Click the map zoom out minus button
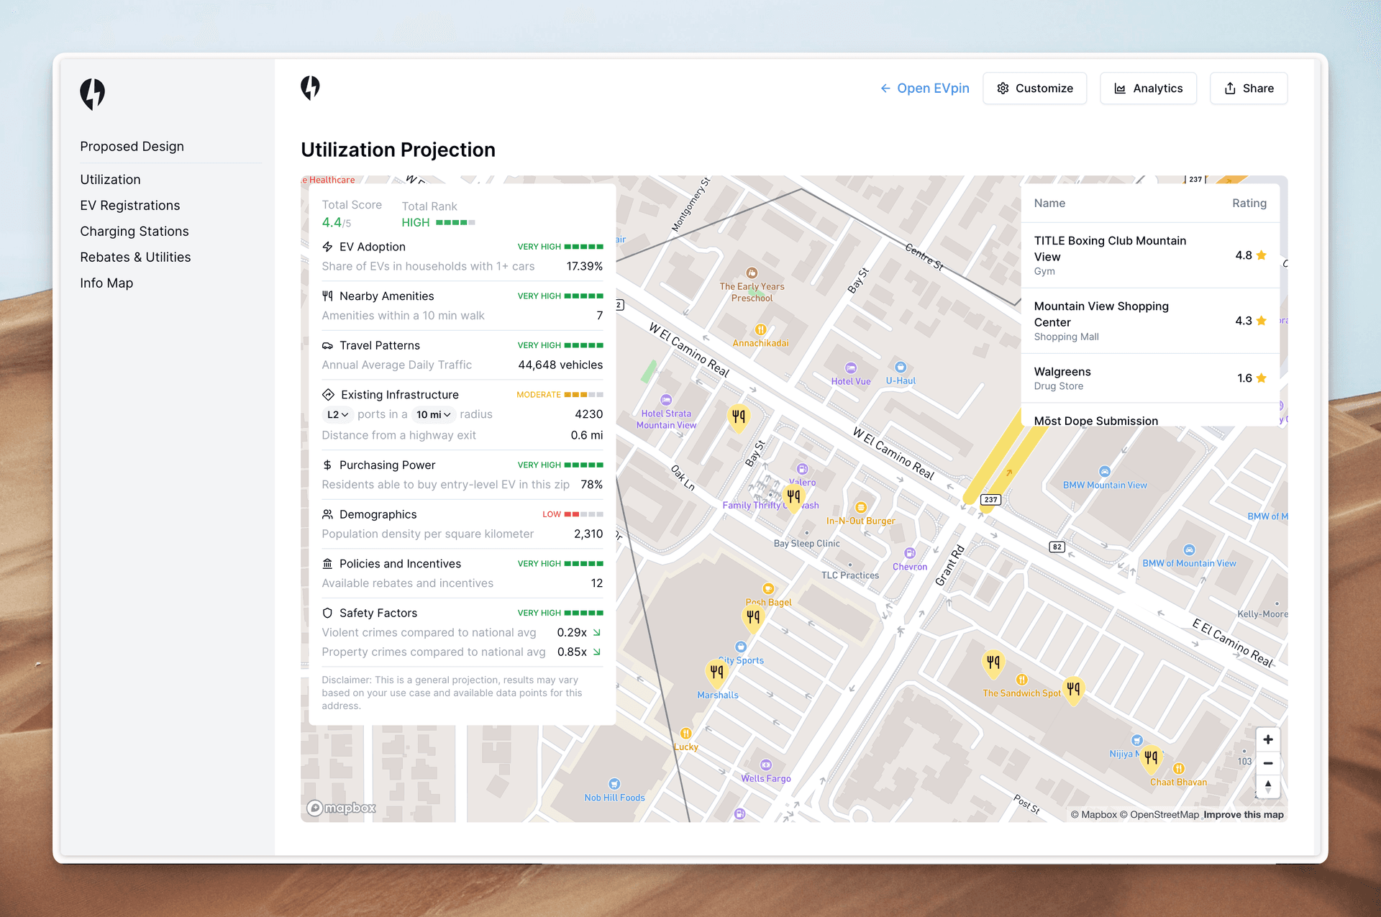The width and height of the screenshot is (1381, 917). point(1268,763)
